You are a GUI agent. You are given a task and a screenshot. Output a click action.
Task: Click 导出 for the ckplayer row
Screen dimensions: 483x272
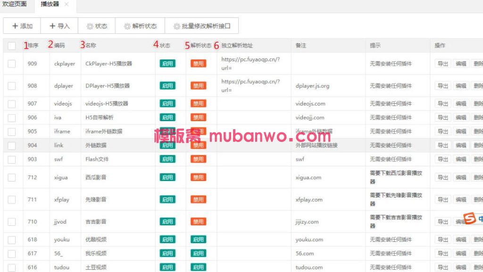click(443, 64)
